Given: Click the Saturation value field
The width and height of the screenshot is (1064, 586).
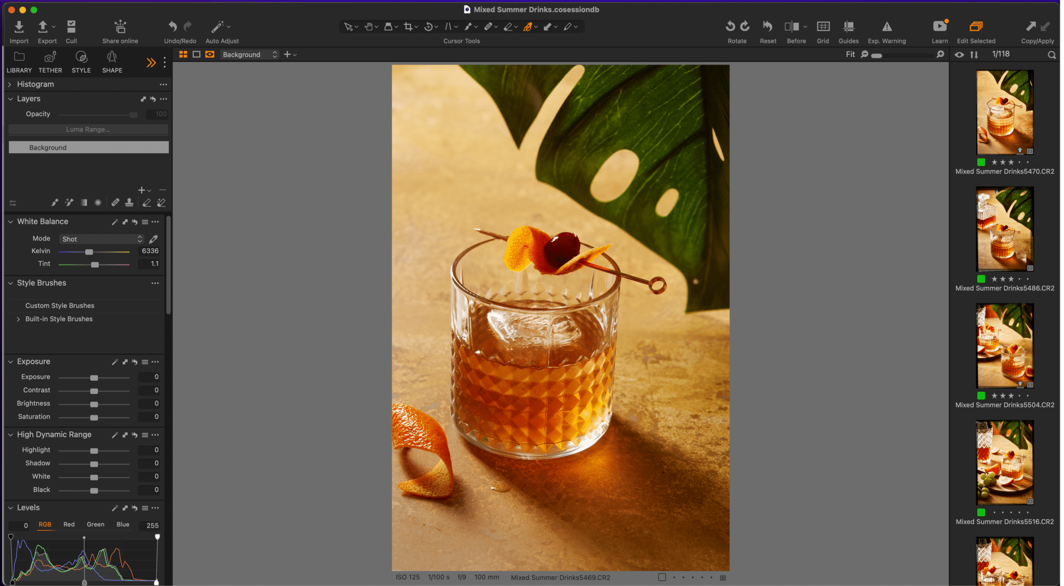Looking at the screenshot, I should click(x=150, y=417).
